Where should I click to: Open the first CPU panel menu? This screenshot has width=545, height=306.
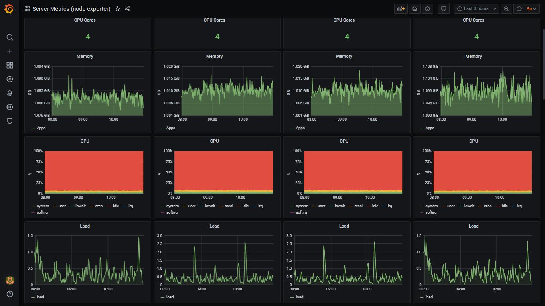[85, 141]
